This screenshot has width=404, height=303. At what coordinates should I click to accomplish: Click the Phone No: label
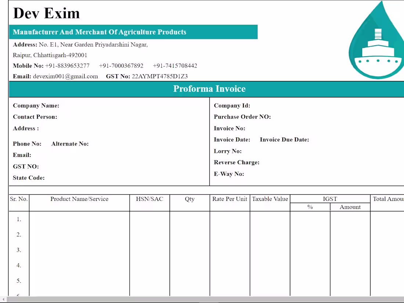pos(27,144)
